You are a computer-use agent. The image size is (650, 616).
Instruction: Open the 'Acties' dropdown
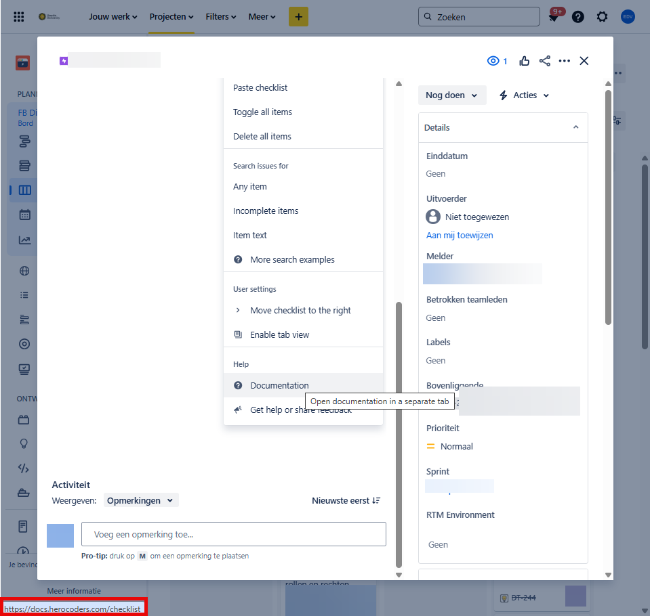tap(523, 95)
